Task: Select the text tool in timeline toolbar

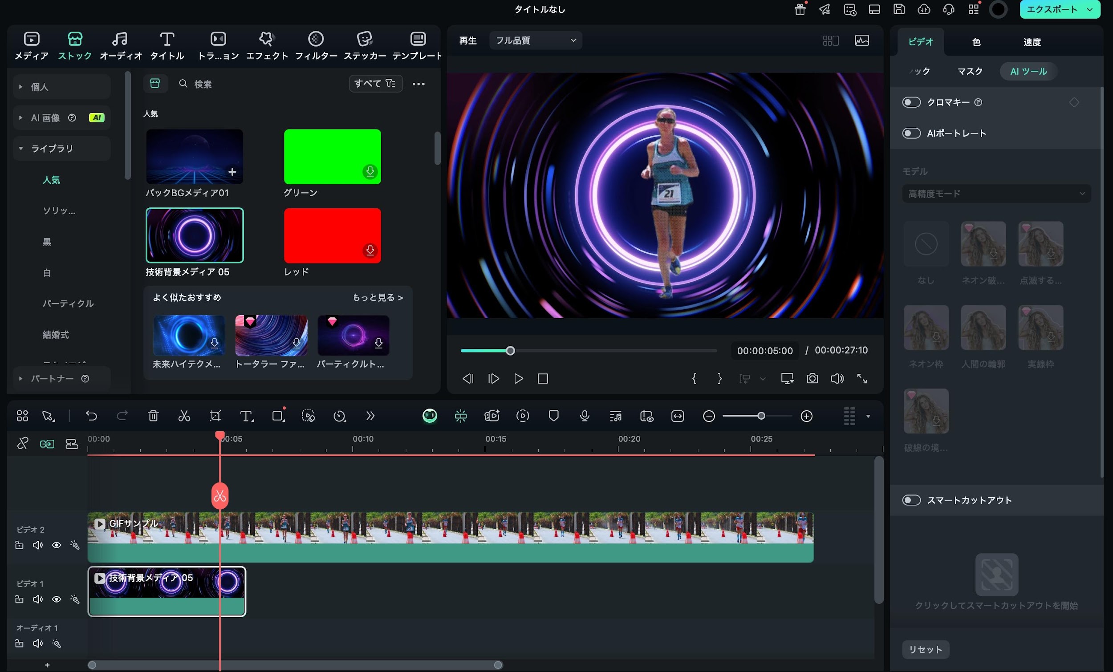Action: (x=246, y=416)
